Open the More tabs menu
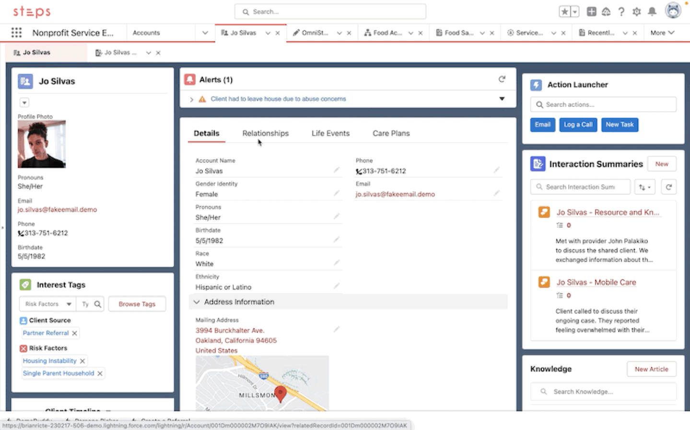690x430 pixels. pyautogui.click(x=662, y=33)
